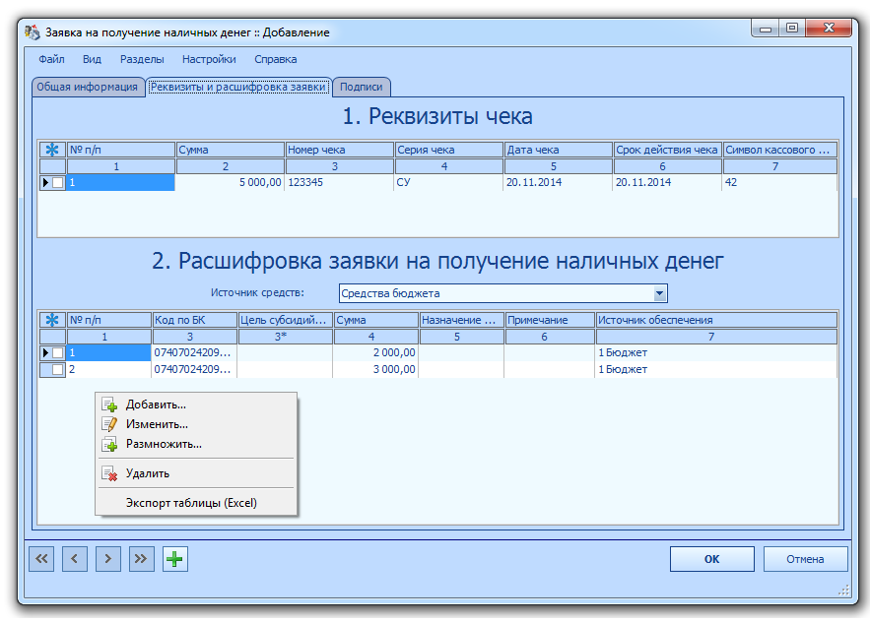The width and height of the screenshot is (870, 623).
Task: Choose Добавить... from the context menu
Action: click(196, 405)
